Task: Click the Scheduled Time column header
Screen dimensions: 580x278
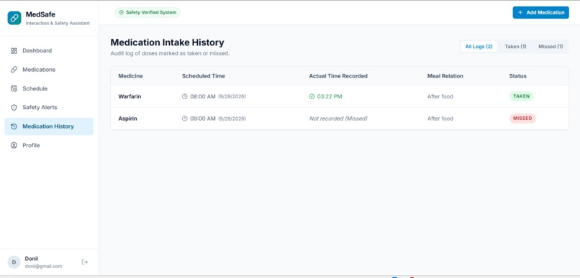Action: [204, 76]
